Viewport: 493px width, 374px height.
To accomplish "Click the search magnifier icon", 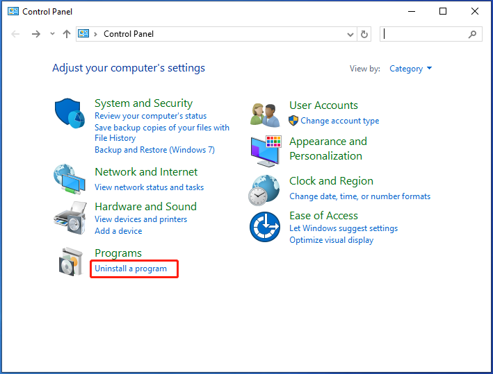I will [x=472, y=34].
